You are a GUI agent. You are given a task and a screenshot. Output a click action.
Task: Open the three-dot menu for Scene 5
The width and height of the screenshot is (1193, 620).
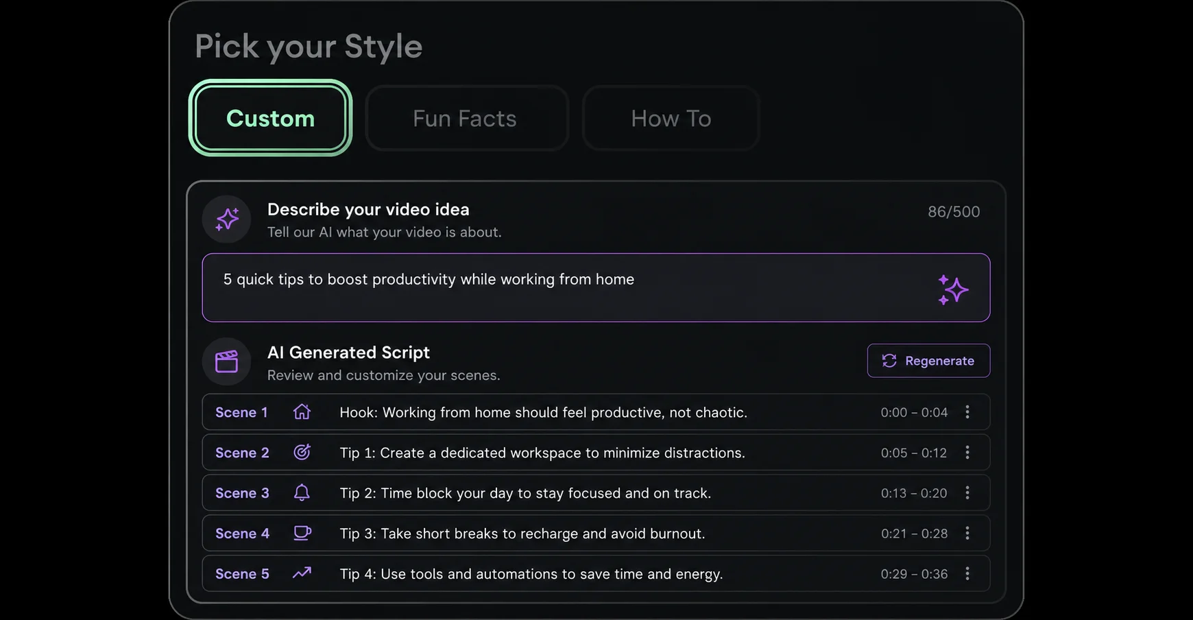[967, 573]
